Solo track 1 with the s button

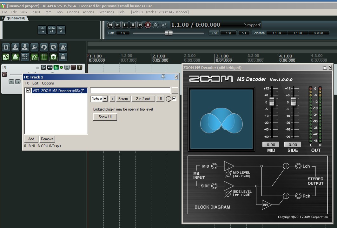80,68
